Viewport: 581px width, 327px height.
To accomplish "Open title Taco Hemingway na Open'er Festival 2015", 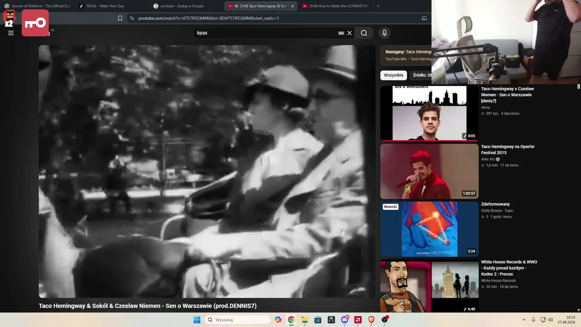I will tap(508, 149).
